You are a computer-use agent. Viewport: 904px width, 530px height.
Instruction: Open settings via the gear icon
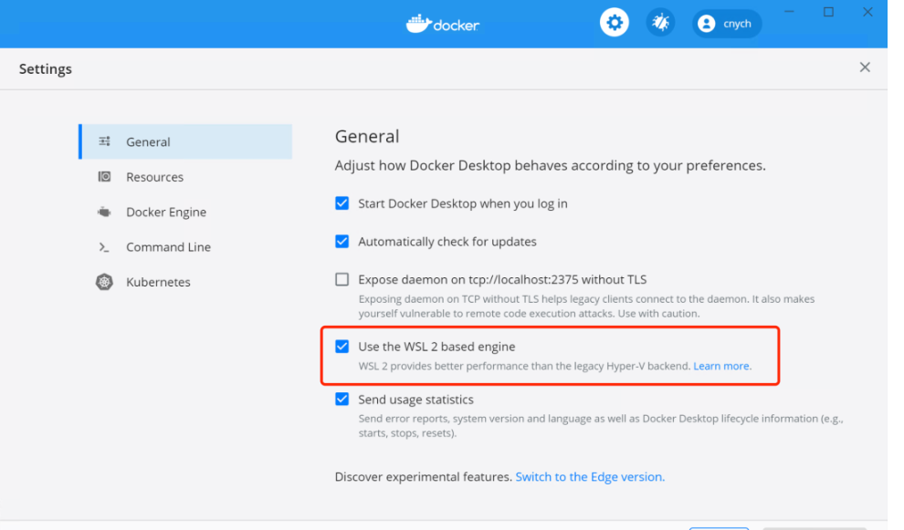614,23
